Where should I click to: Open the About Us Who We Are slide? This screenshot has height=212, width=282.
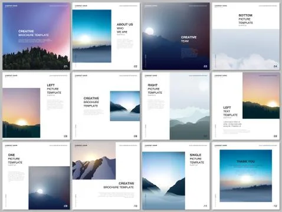[106, 36]
